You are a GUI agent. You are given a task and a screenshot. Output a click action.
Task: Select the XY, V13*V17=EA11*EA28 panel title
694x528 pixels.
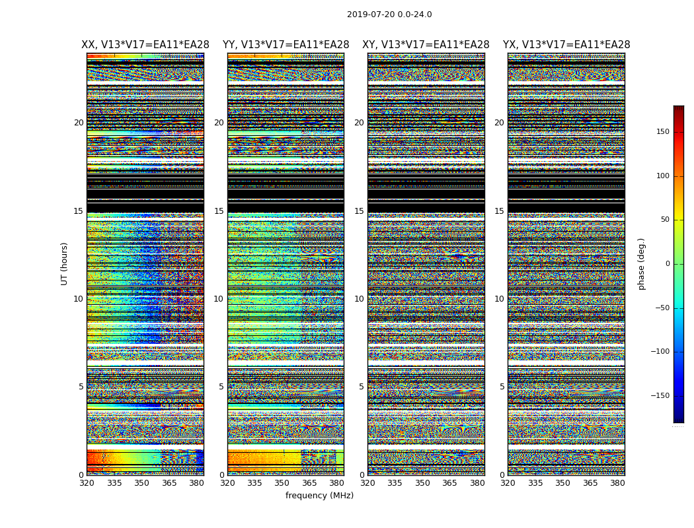pos(426,45)
